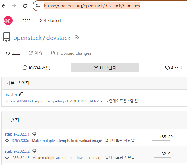
Task: Click stable/2023.2 업데이트됨 지난달 timestamp
Action: [120, 157]
